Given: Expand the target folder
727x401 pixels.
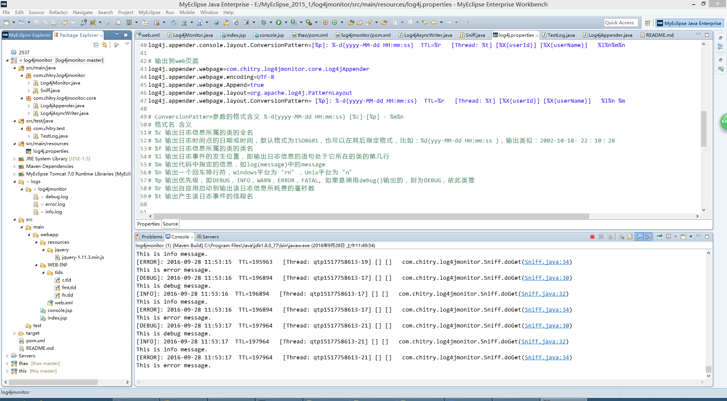Looking at the screenshot, I should click(x=14, y=333).
